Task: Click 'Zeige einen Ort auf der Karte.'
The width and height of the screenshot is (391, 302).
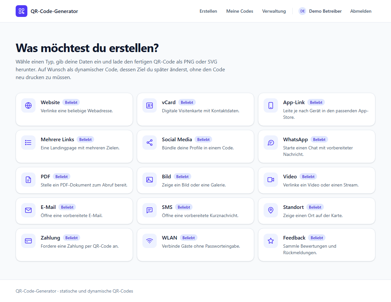Action: (313, 215)
